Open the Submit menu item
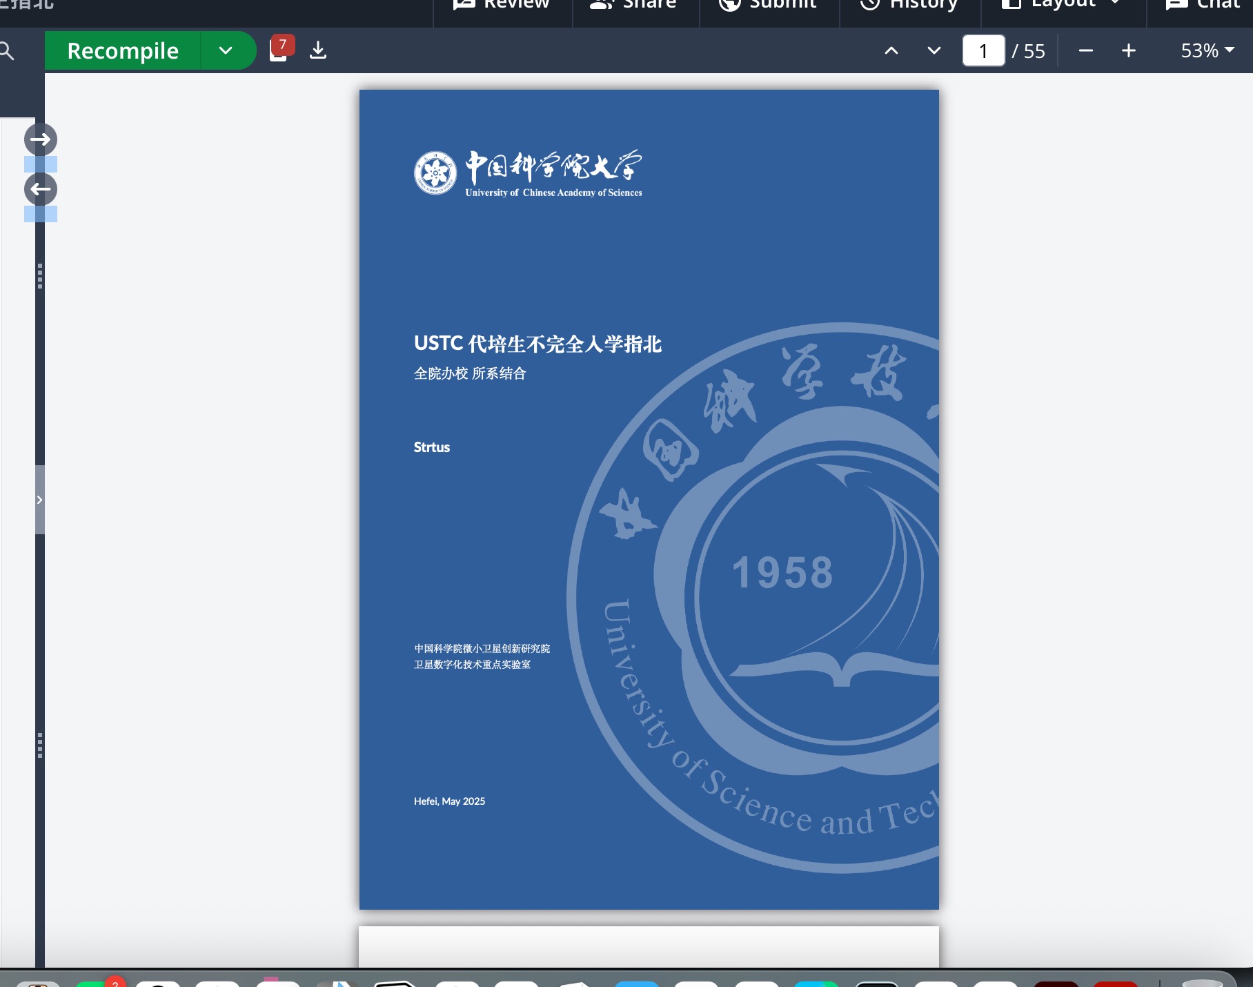This screenshot has height=987, width=1253. coord(768,4)
